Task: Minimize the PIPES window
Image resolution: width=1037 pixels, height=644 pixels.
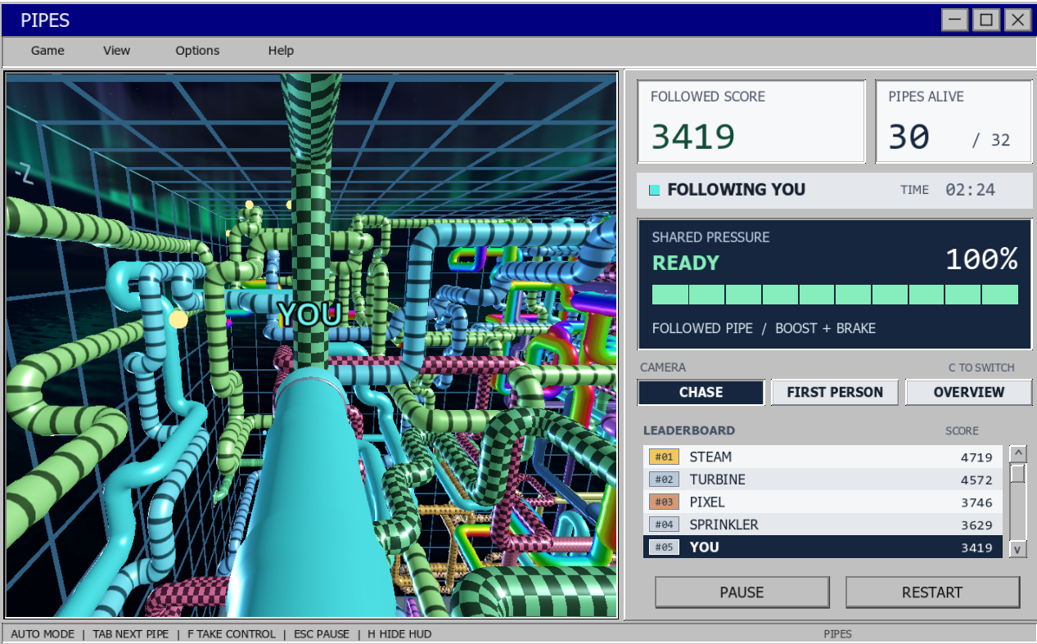Action: [955, 20]
